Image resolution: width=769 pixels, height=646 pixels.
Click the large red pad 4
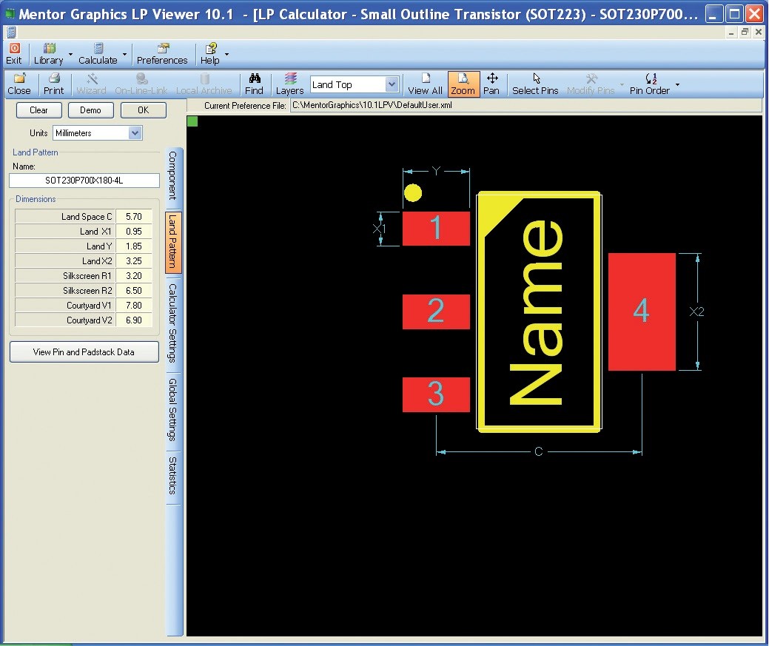642,312
